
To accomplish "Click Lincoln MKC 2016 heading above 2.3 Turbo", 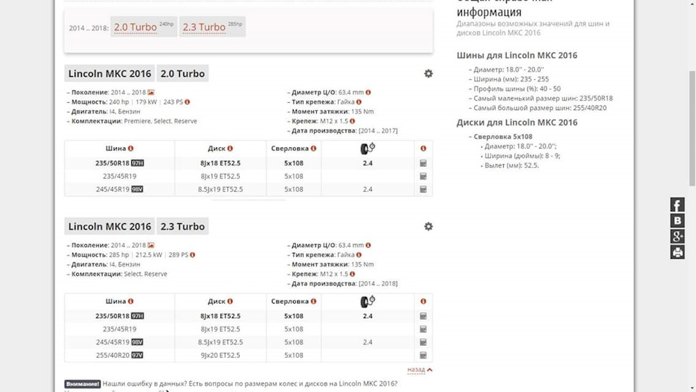I will pos(109,227).
